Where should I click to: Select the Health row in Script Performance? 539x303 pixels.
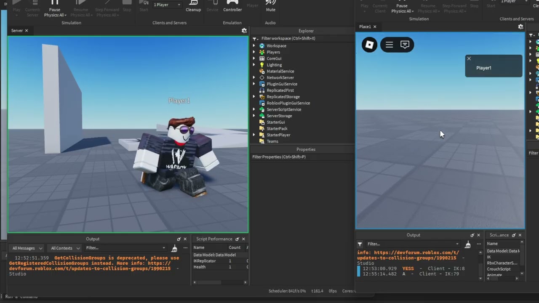tap(220, 267)
